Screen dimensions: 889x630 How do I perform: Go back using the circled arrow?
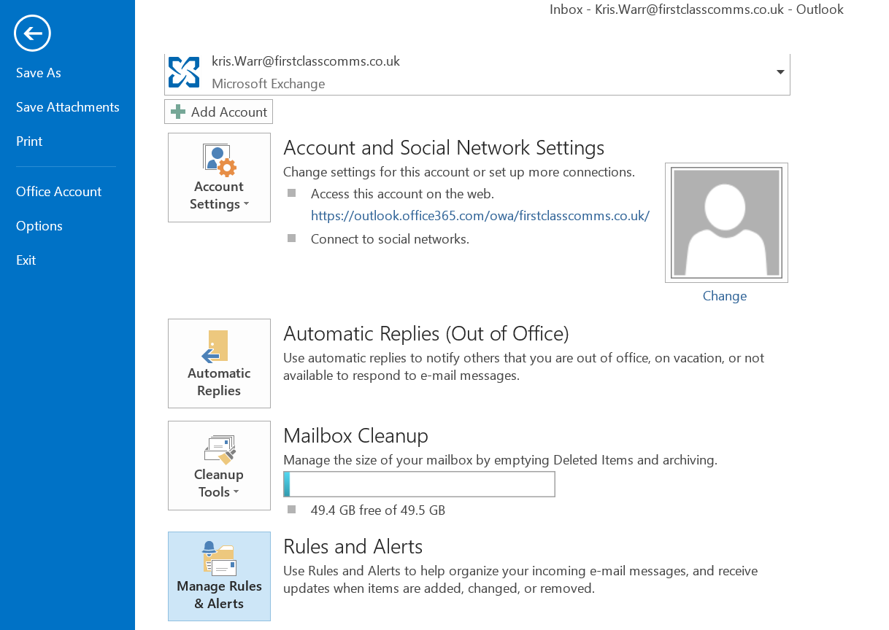point(32,33)
